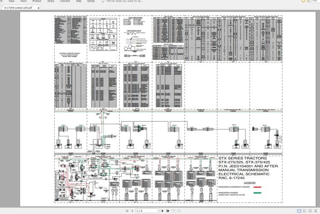Screen dimensions: 320x214
Task: Open the Share menu
Action: [x=50, y=1]
